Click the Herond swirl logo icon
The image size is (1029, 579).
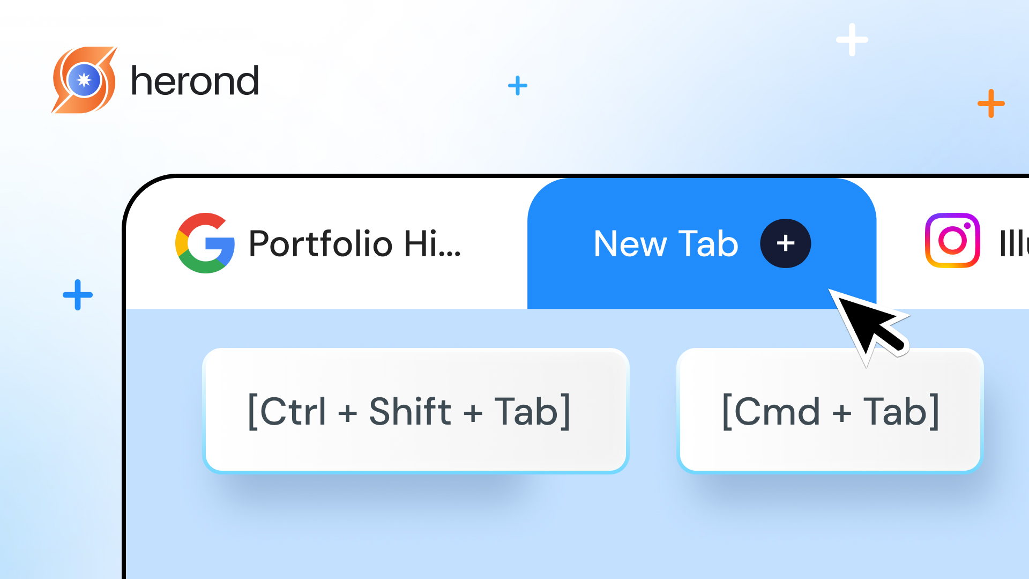pos(84,80)
